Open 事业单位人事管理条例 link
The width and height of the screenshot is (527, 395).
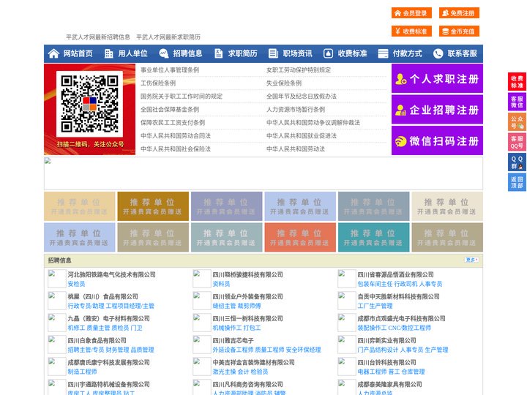tap(170, 70)
